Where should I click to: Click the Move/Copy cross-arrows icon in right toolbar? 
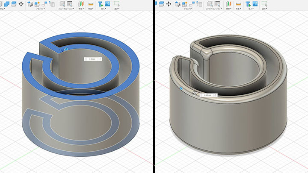click(x=169, y=4)
